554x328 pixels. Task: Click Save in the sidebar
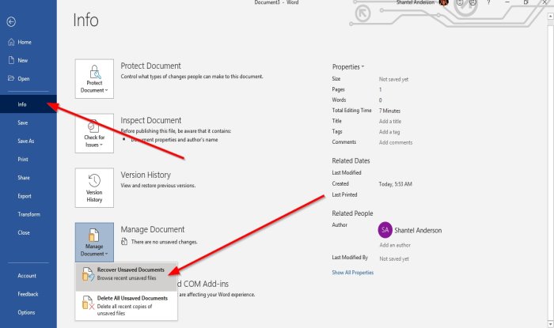click(x=28, y=123)
